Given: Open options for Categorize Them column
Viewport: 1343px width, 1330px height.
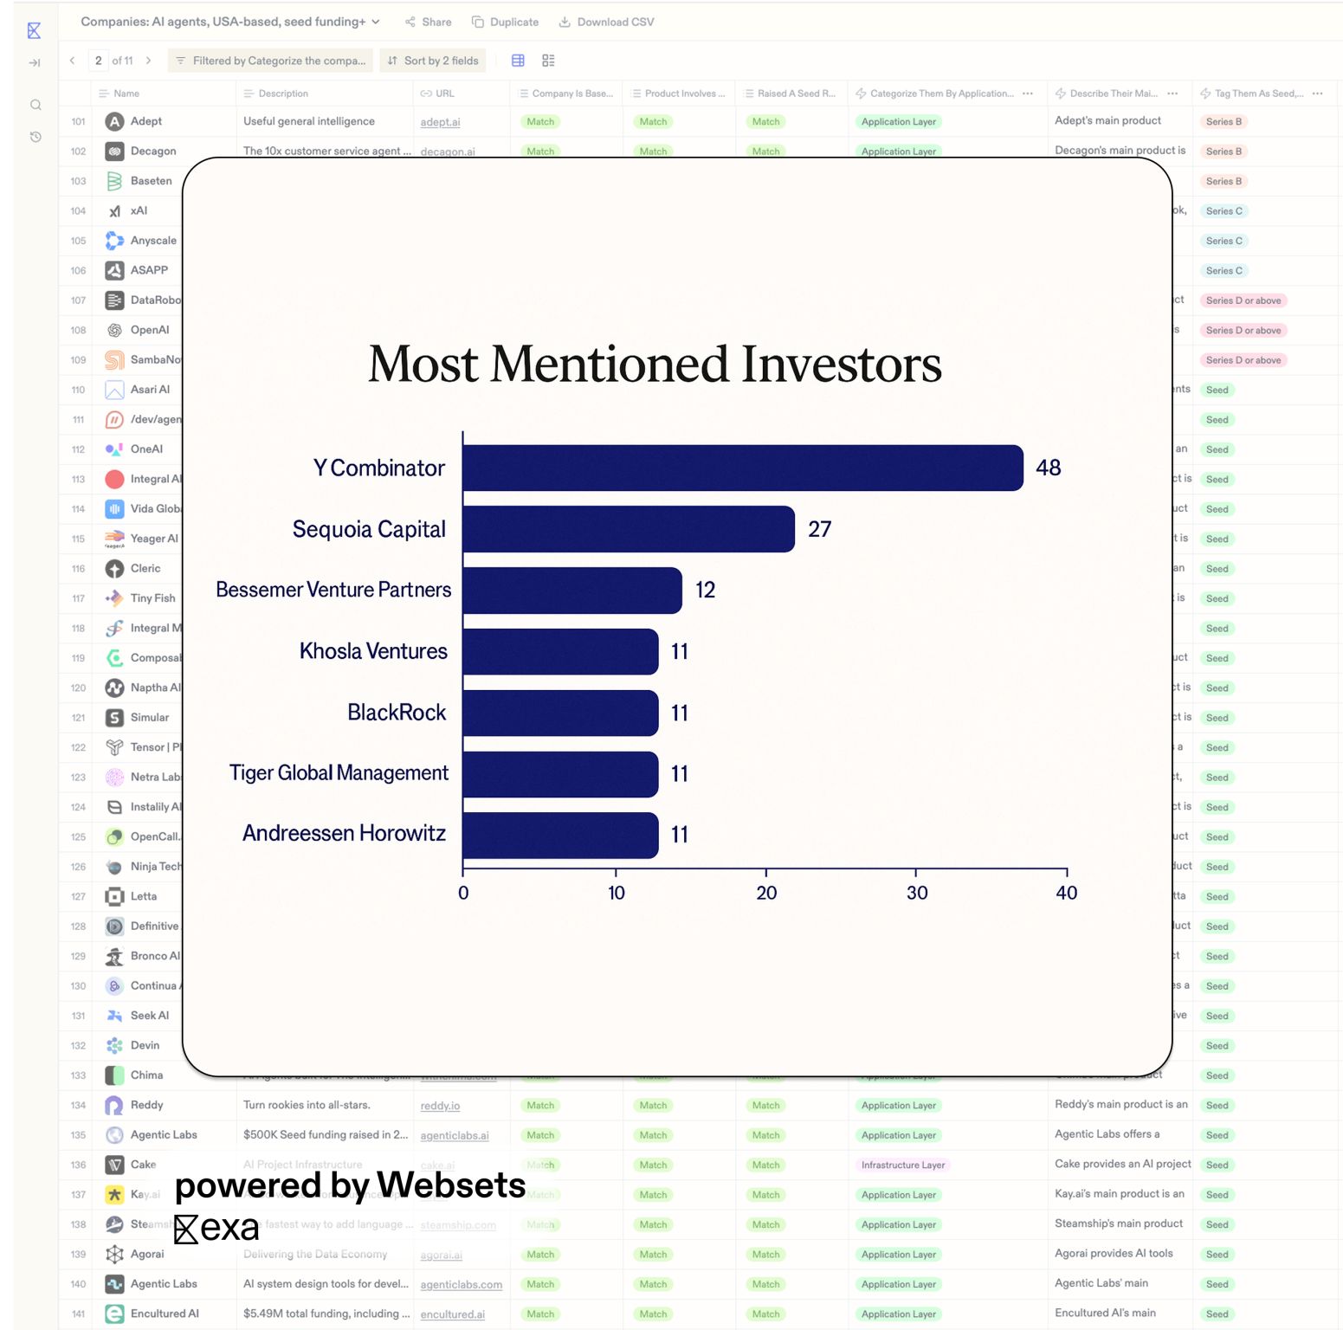Looking at the screenshot, I should [1028, 94].
